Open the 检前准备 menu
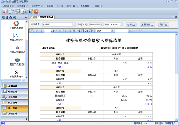This screenshot has width=179, height=126. (23, 6)
